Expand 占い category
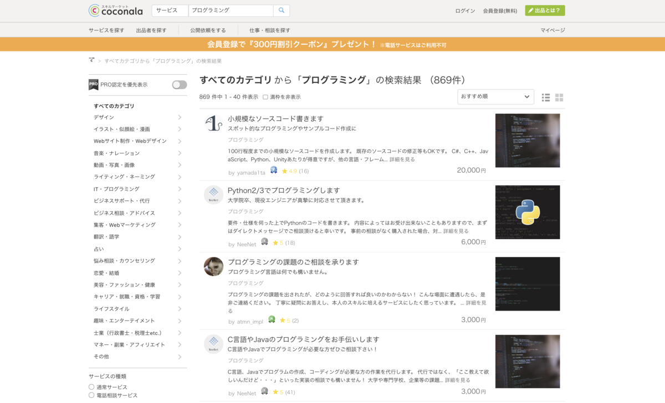Viewport: 665px width, 403px height. 180,249
